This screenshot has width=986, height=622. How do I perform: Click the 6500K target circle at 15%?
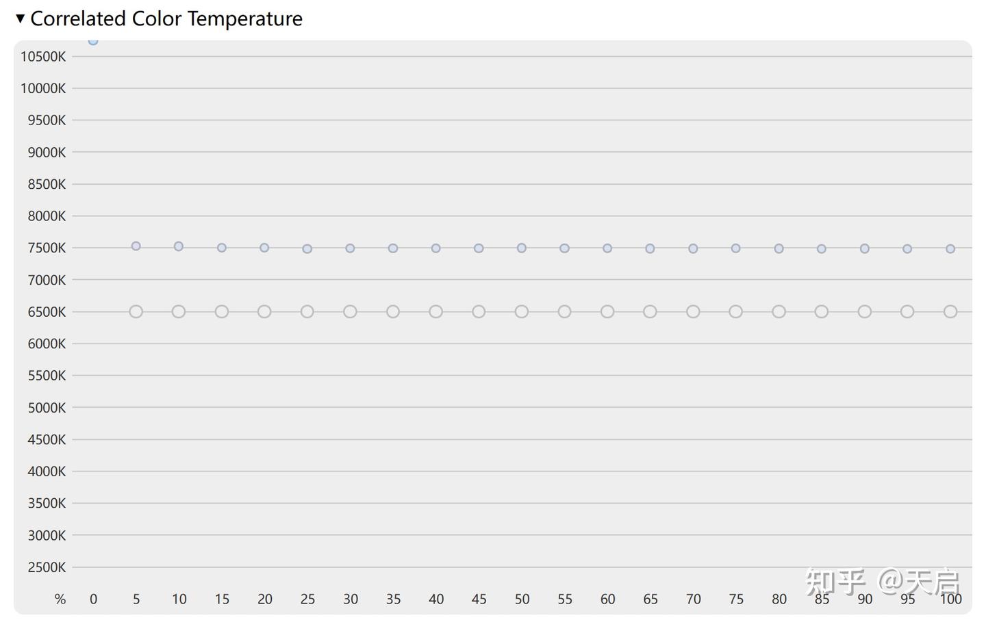point(222,311)
